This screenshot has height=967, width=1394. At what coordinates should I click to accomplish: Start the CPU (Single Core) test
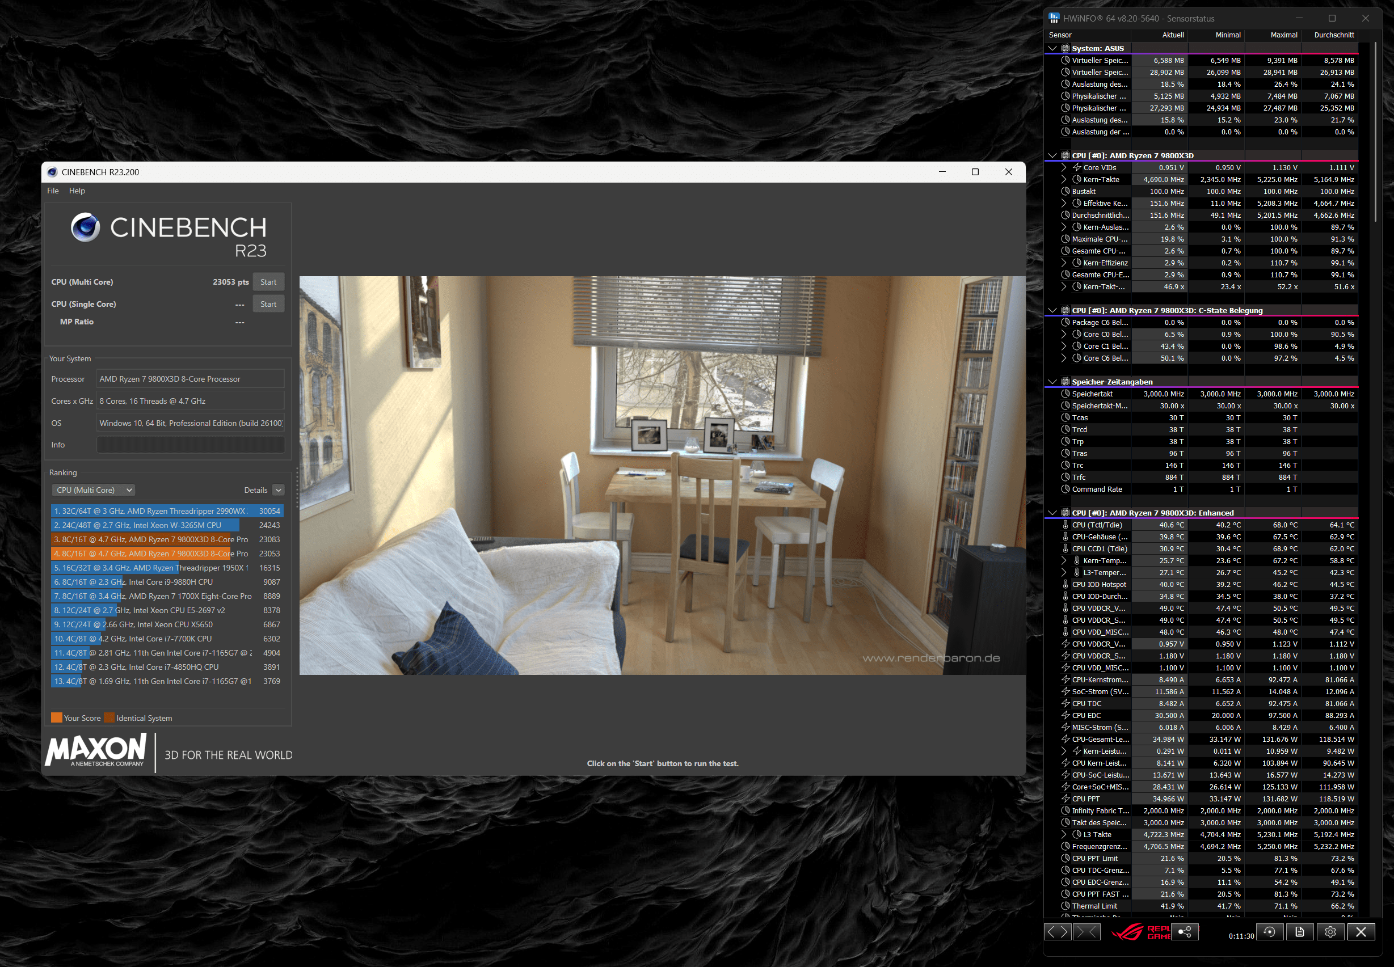(268, 304)
